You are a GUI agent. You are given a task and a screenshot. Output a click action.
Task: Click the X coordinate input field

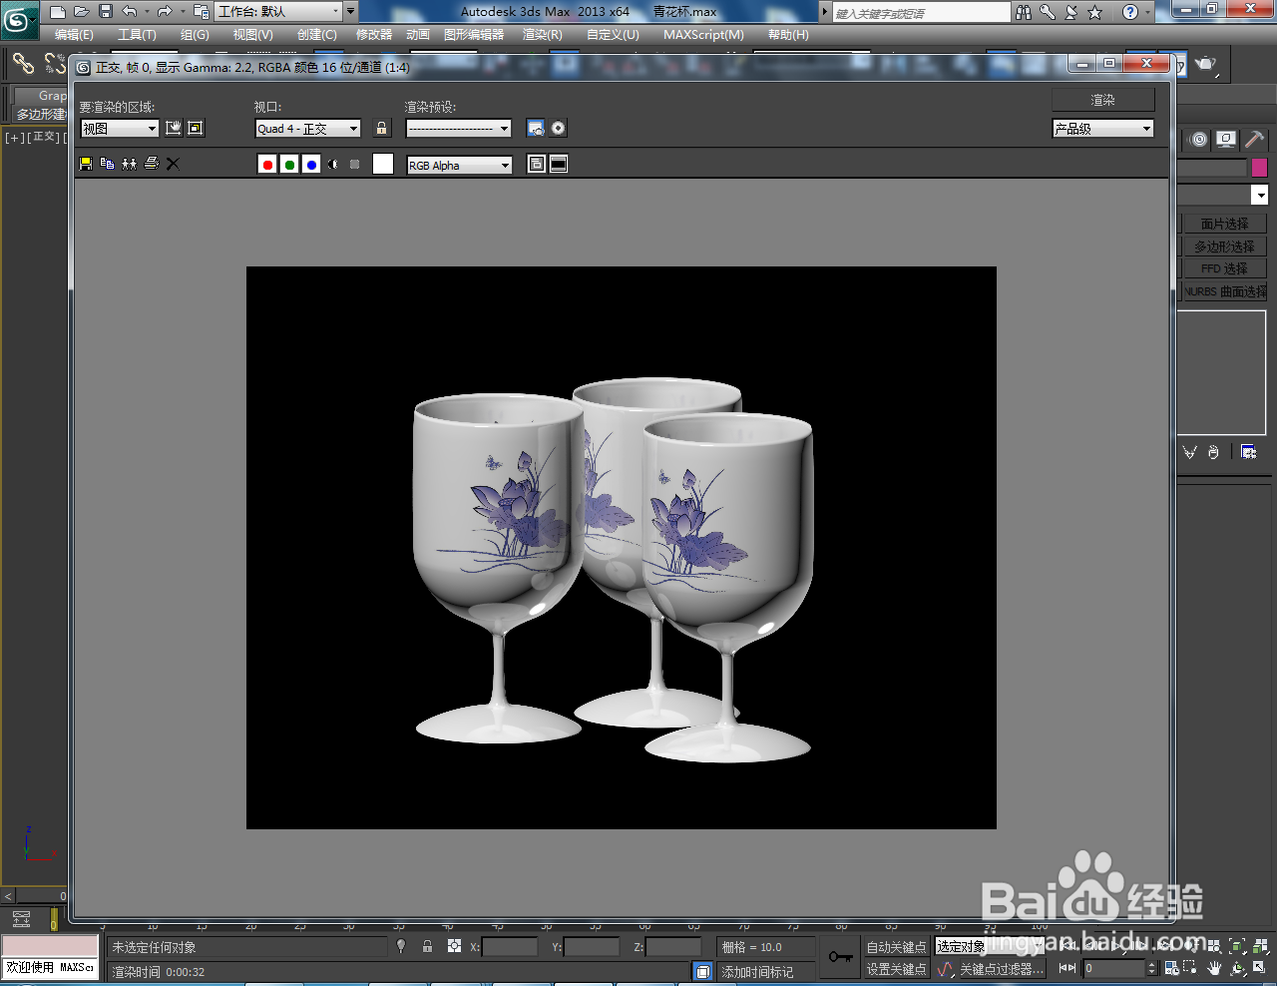[x=510, y=947]
